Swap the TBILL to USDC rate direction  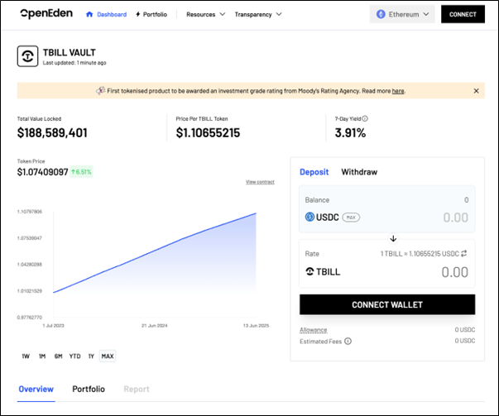pyautogui.click(x=464, y=253)
